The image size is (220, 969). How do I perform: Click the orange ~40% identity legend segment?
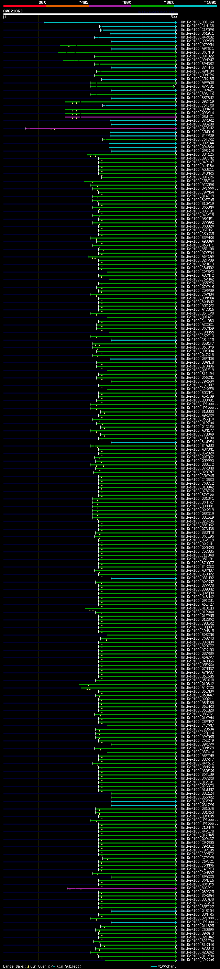point(67,6)
